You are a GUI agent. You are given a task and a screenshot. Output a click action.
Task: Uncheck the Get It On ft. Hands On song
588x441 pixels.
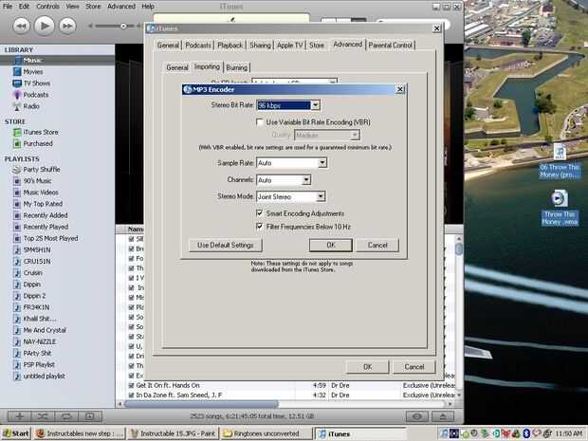click(131, 385)
